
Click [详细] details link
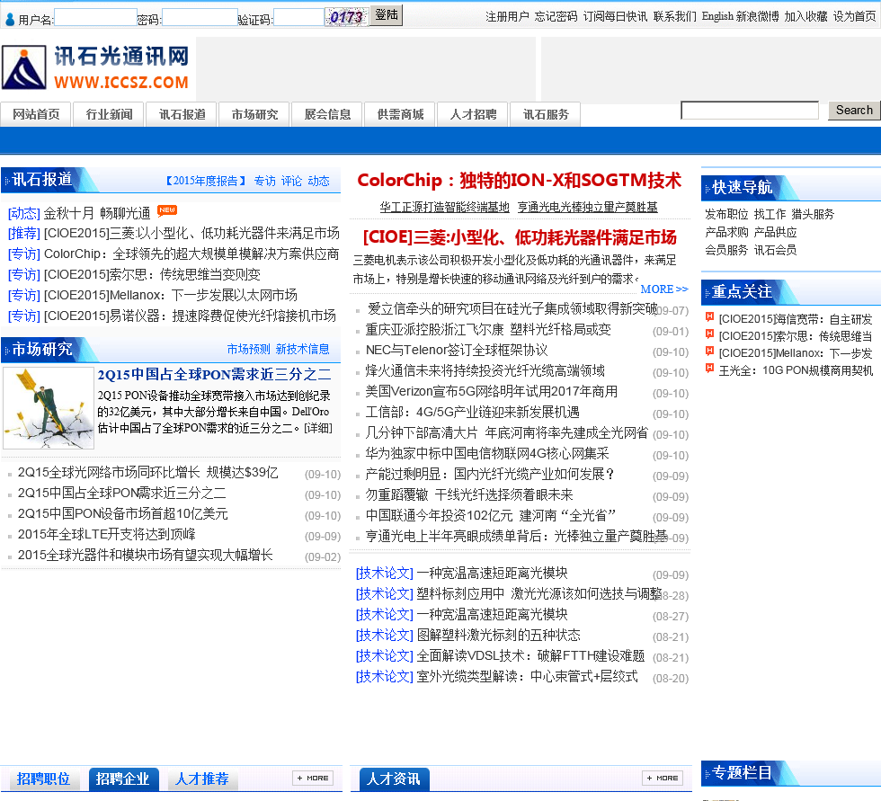click(318, 428)
